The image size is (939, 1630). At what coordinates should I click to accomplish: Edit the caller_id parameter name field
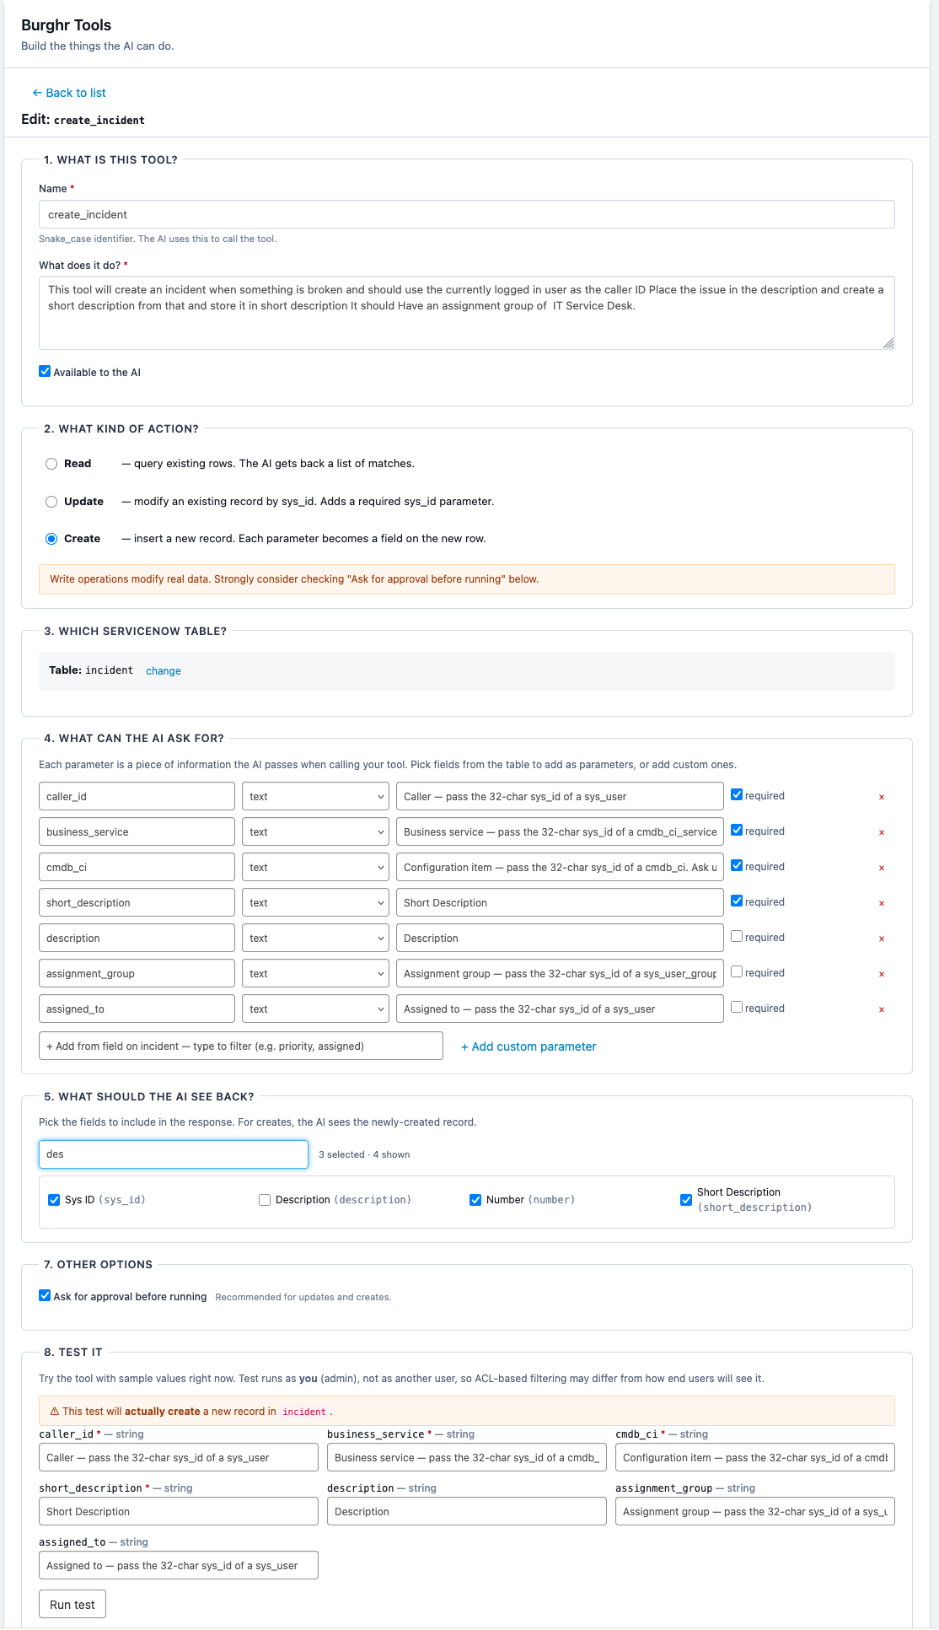(137, 796)
